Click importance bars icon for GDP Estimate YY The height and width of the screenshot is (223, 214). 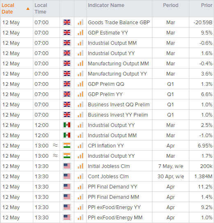(81, 33)
